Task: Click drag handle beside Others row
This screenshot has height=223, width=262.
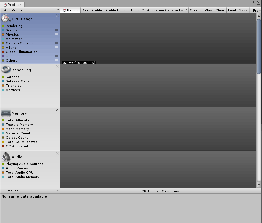Action: click(56, 60)
